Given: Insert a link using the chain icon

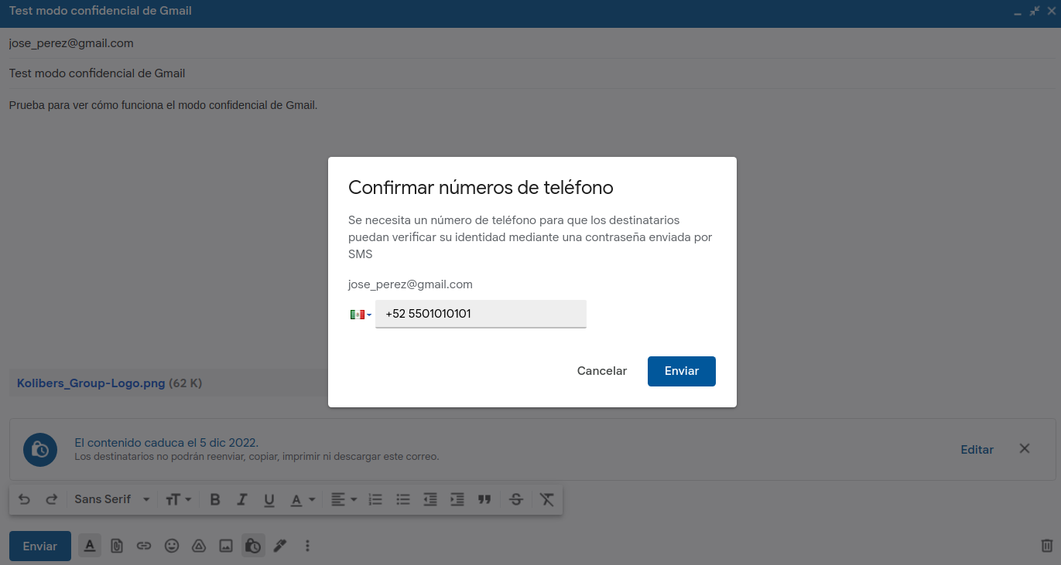Looking at the screenshot, I should [x=144, y=546].
